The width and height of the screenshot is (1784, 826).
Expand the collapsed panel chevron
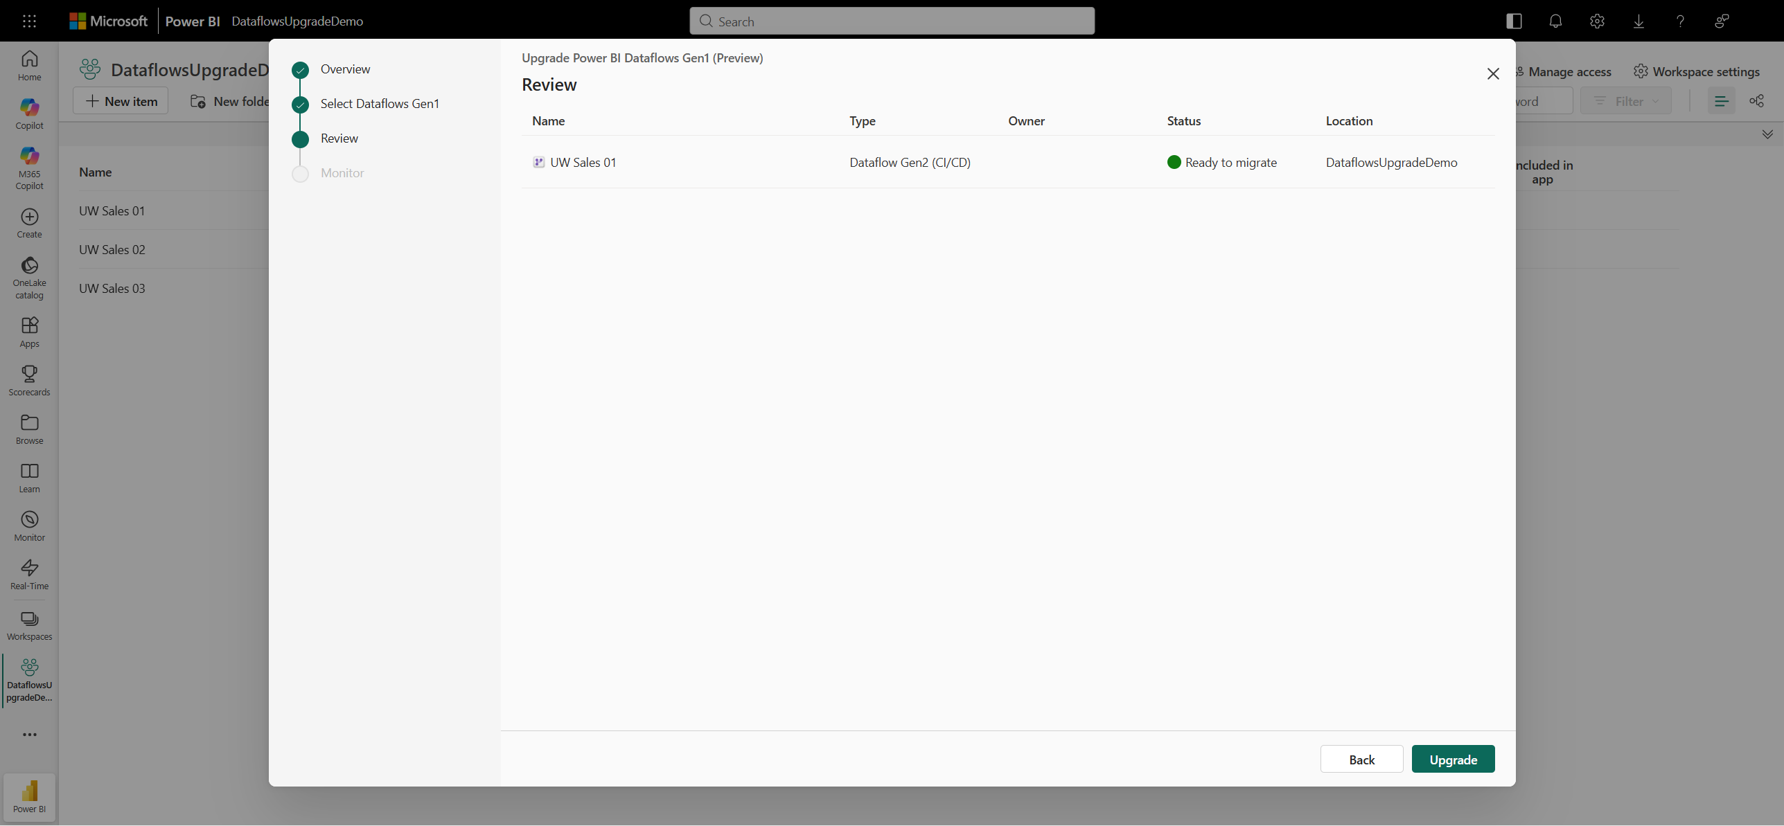[1767, 134]
